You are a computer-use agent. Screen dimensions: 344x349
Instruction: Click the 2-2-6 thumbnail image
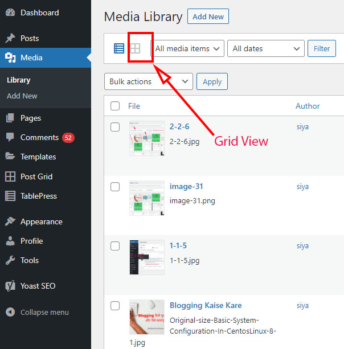click(x=147, y=138)
